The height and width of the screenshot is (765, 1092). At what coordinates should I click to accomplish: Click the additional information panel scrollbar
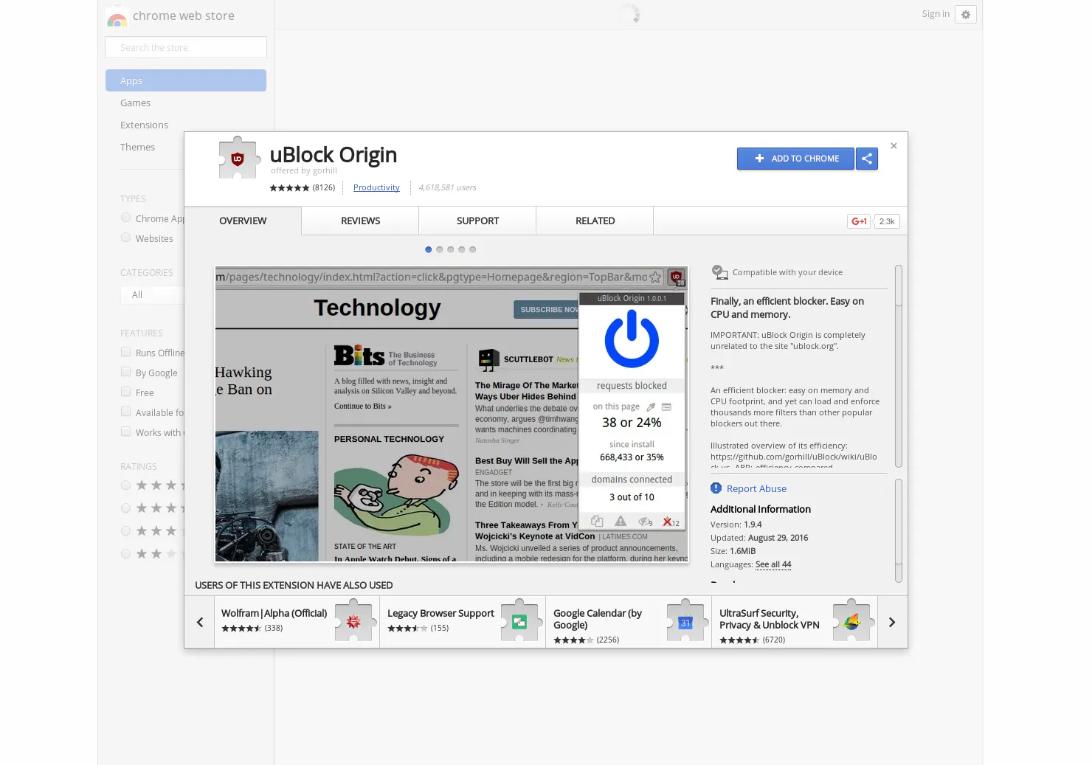pyautogui.click(x=899, y=530)
